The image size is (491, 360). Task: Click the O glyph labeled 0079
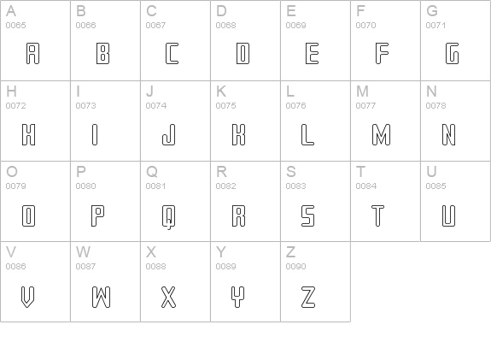pos(35,201)
